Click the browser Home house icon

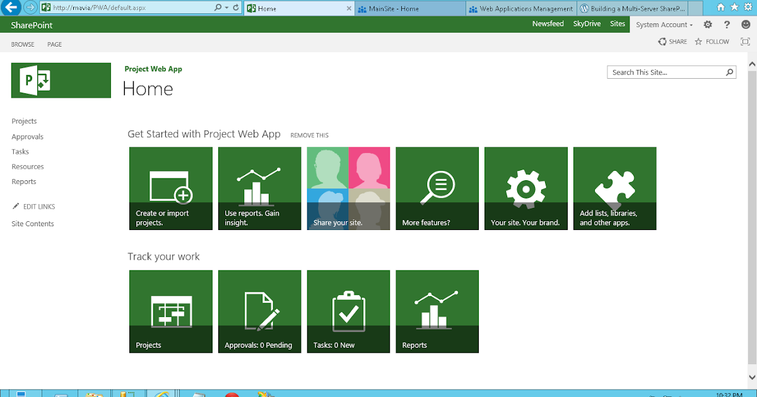[720, 8]
